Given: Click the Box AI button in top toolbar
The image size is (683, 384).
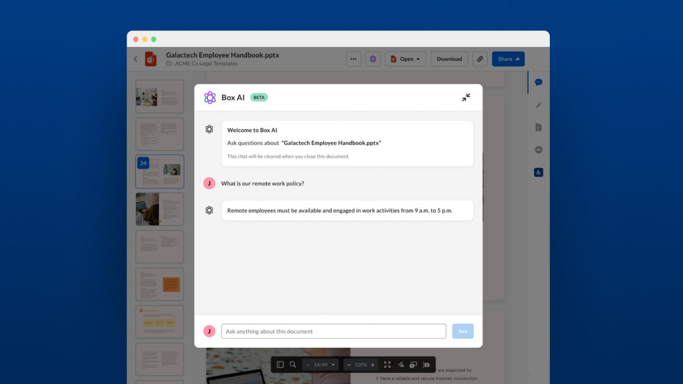Looking at the screenshot, I should (x=373, y=59).
